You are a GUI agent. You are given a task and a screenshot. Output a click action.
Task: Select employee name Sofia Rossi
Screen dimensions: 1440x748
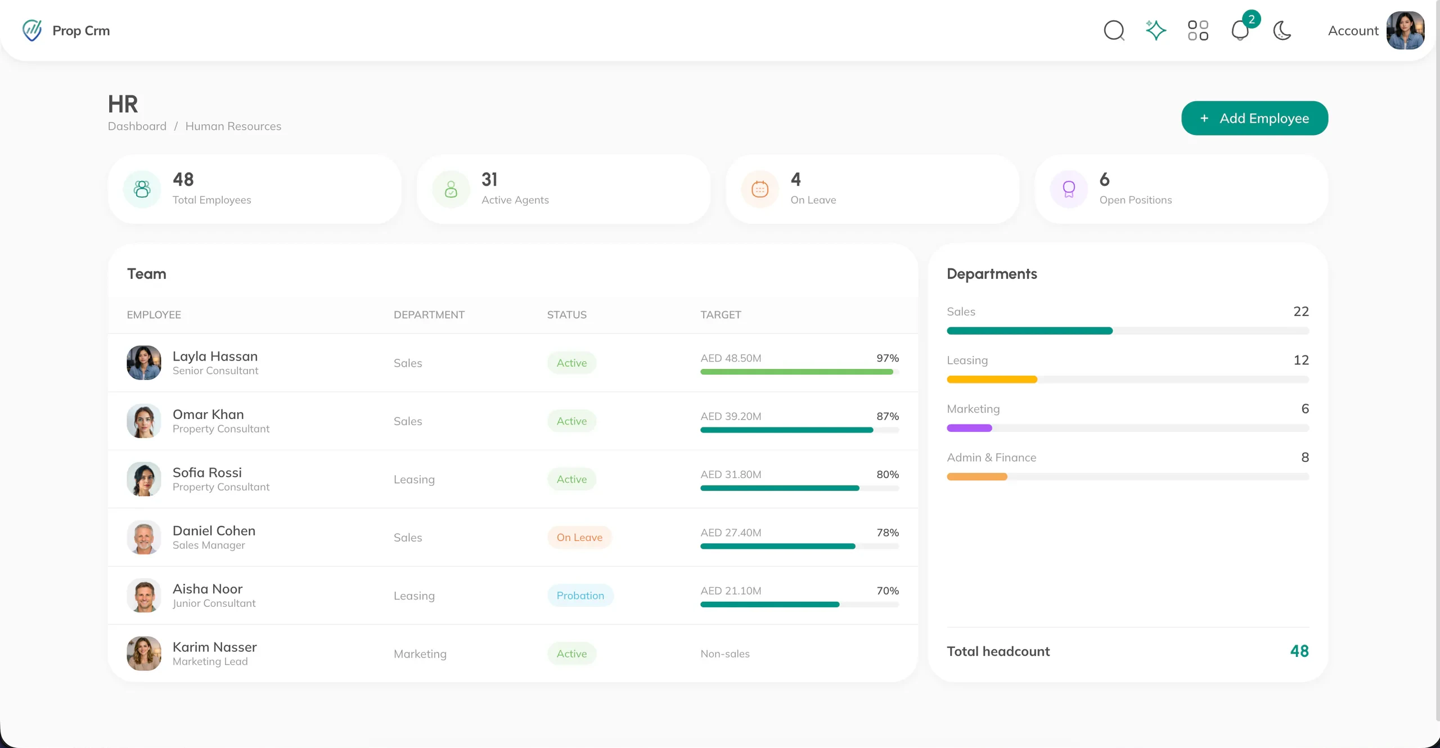[207, 472]
